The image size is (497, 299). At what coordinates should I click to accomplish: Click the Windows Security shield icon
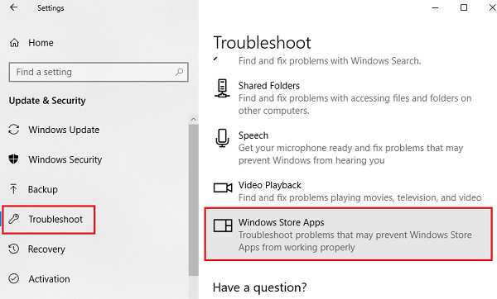pos(13,159)
